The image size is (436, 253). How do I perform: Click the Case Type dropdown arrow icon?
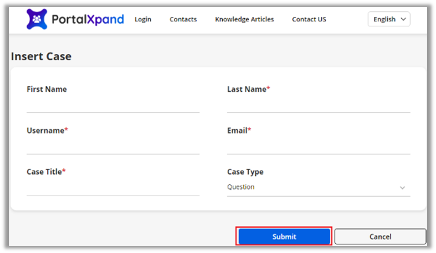click(x=402, y=188)
